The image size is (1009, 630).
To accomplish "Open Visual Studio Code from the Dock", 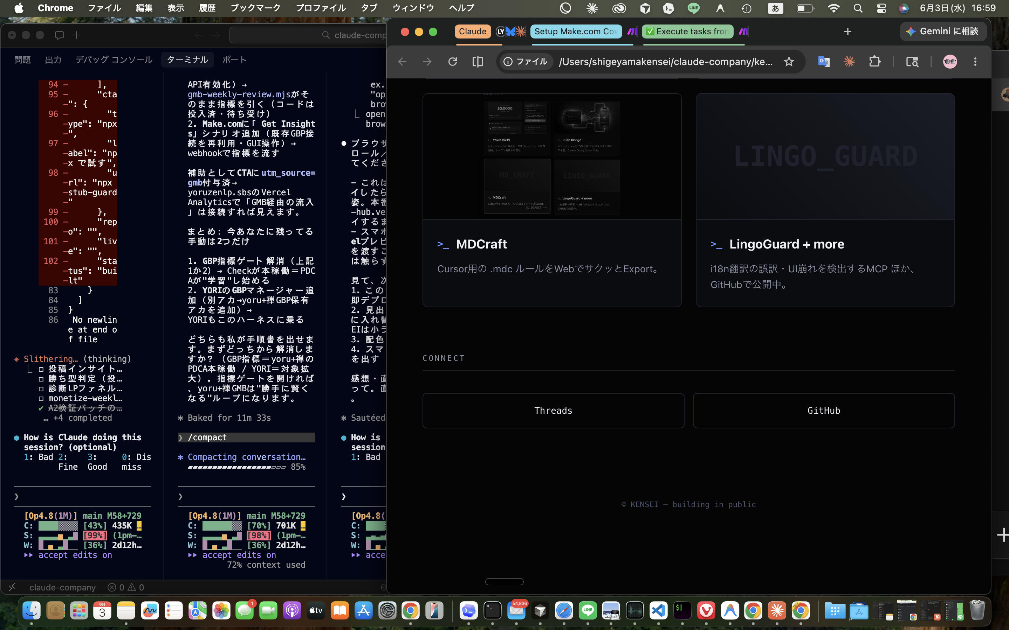I will click(658, 611).
